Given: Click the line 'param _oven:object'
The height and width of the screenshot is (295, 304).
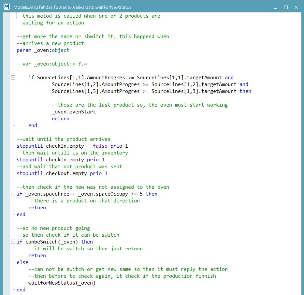Looking at the screenshot, I should click(43, 50).
